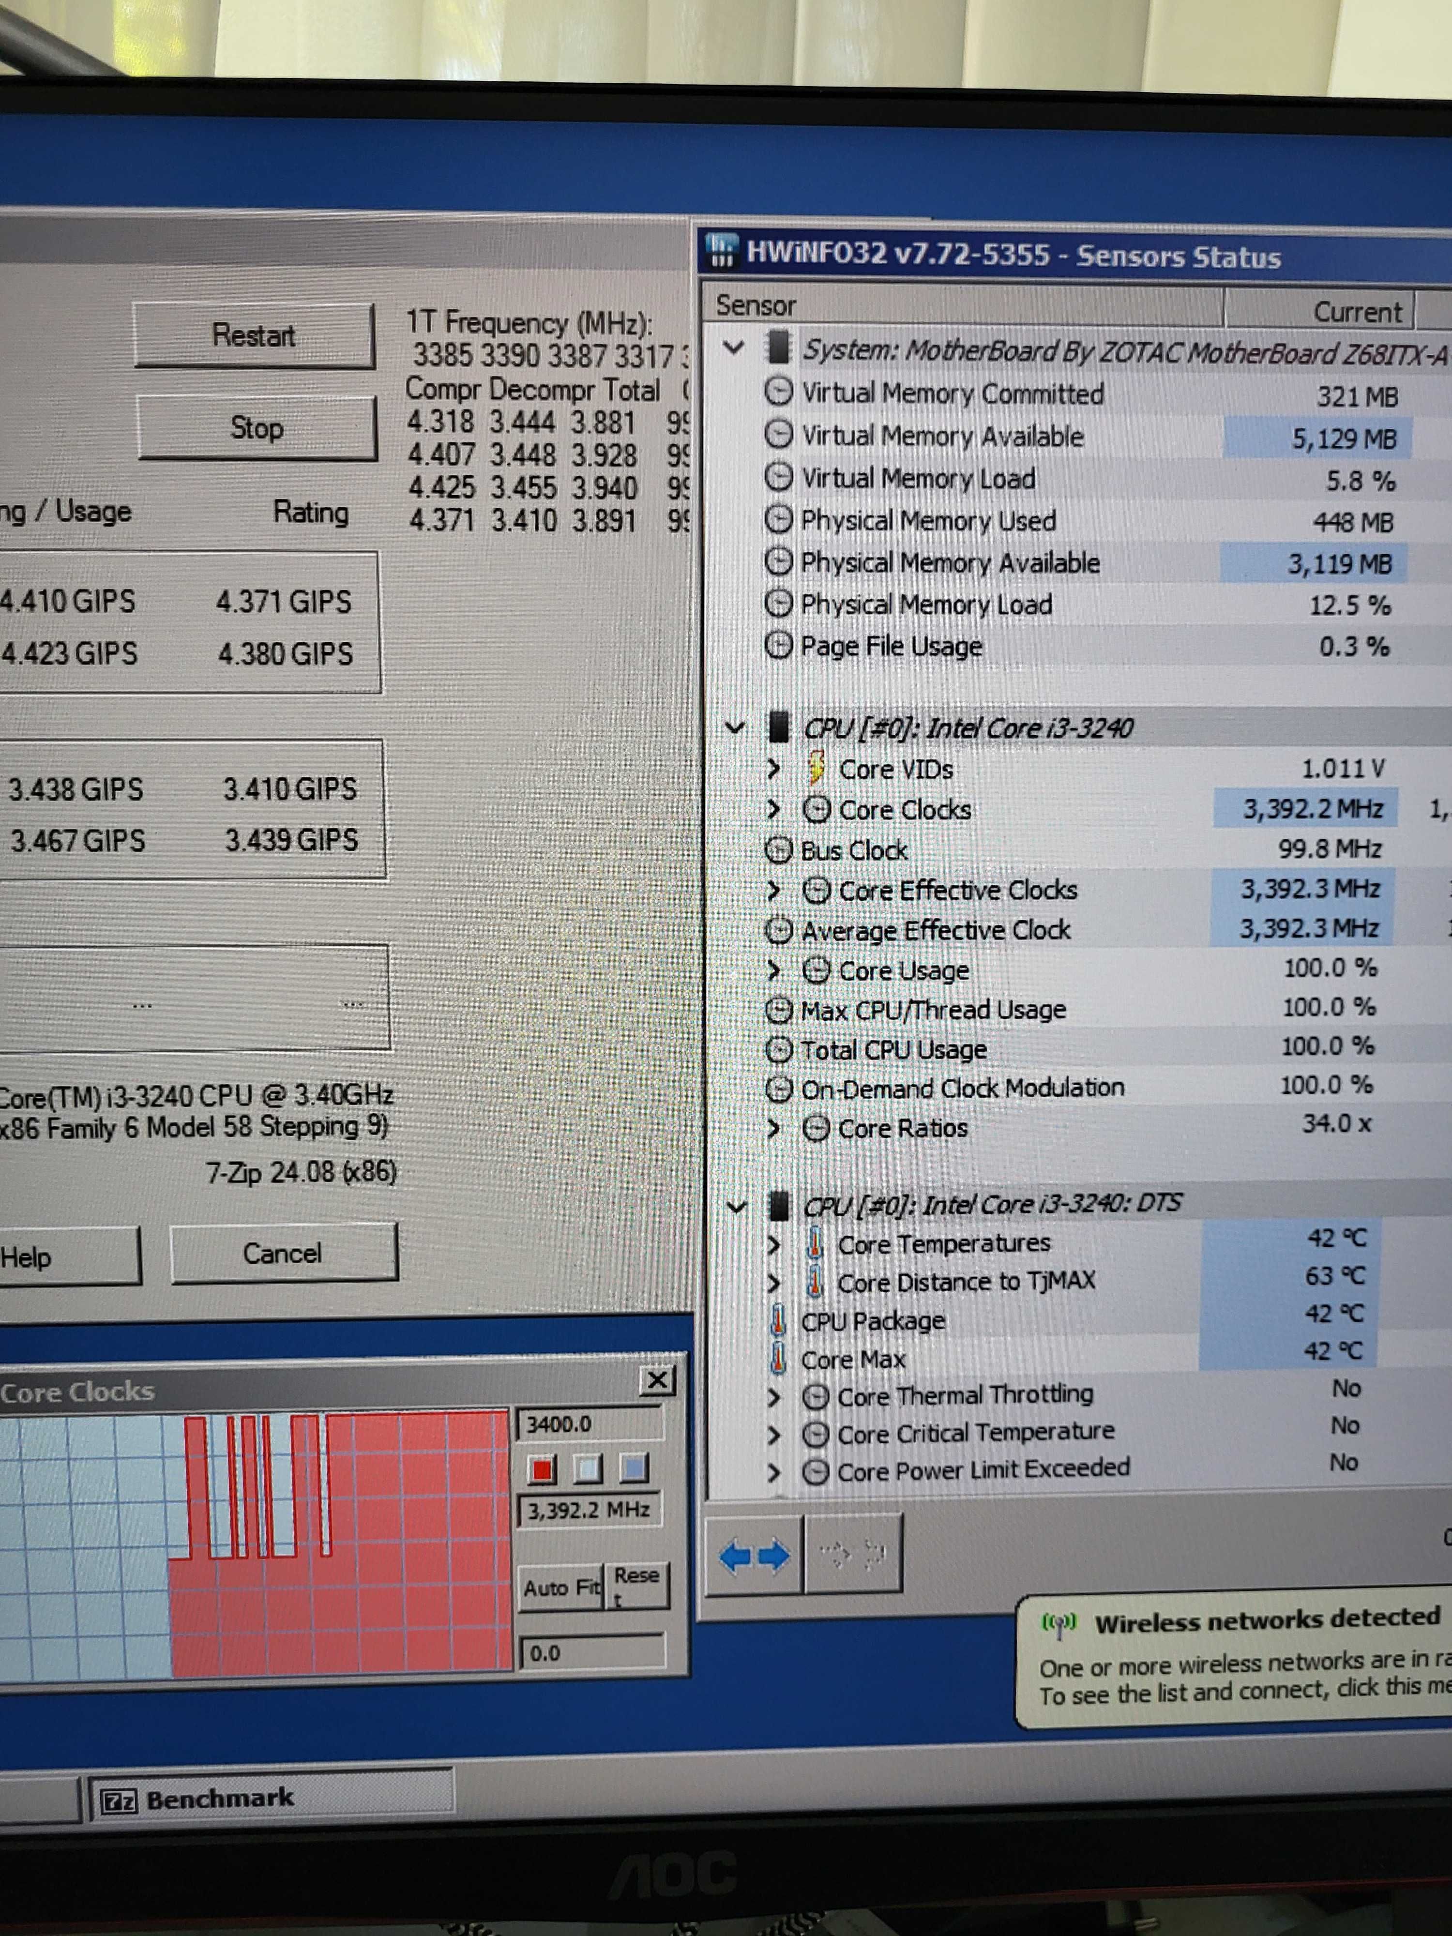
Task: Click the Physical Memory Available sensor icon
Action: [x=778, y=561]
